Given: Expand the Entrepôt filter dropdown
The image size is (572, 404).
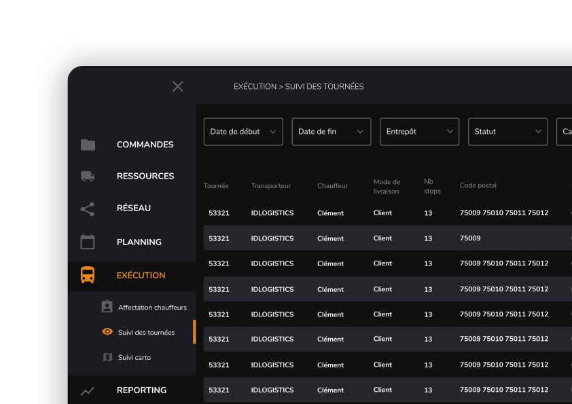Looking at the screenshot, I should point(420,132).
